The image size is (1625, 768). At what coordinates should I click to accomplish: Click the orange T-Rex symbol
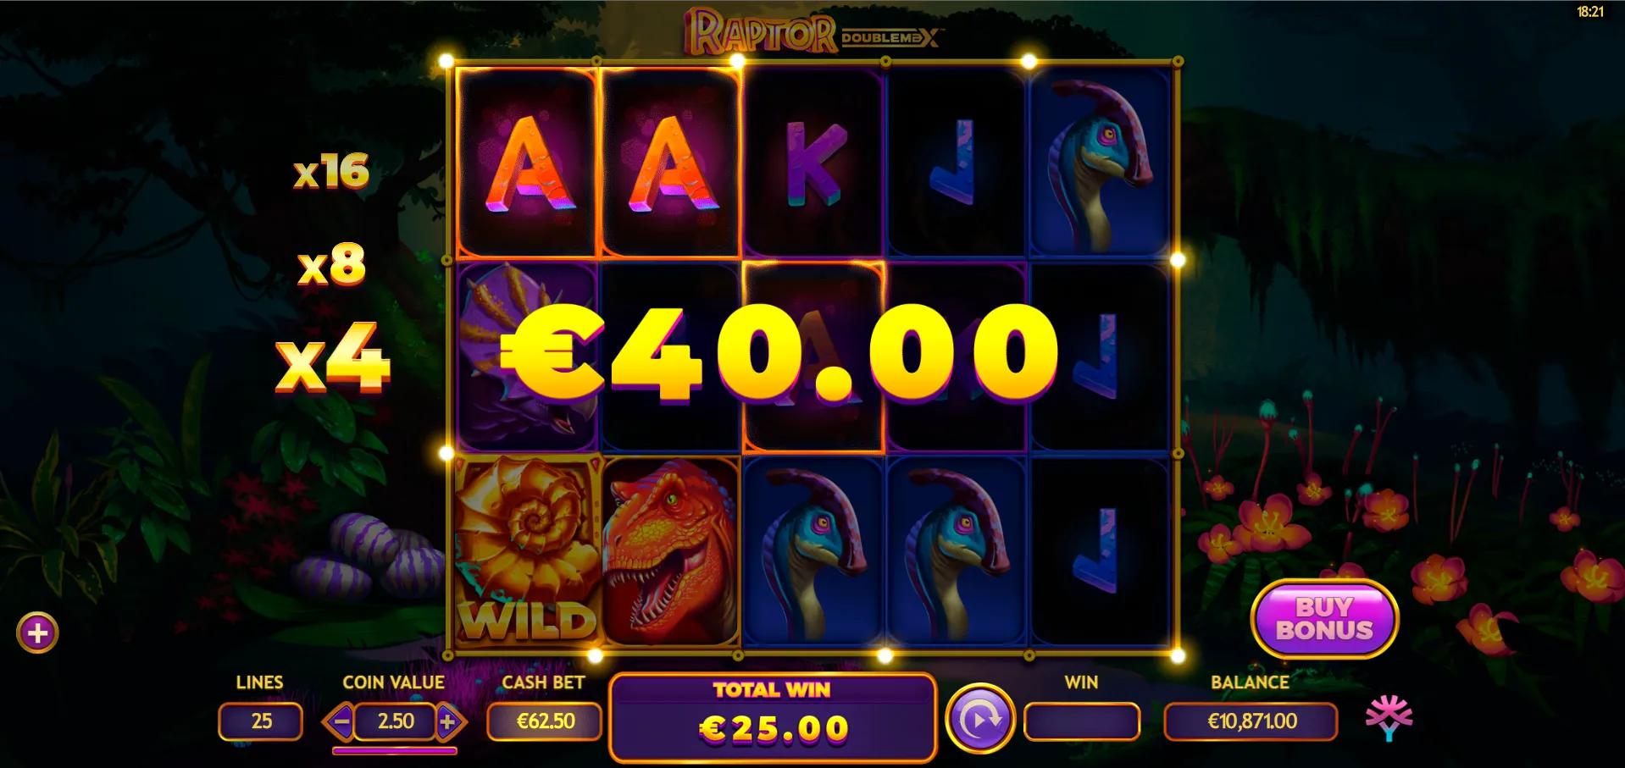670,551
